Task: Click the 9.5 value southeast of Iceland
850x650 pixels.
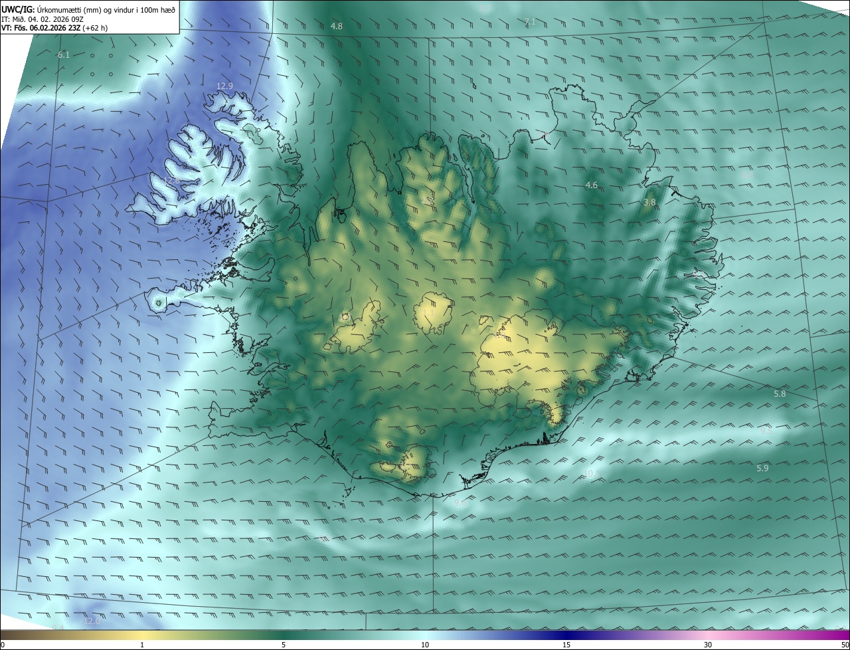Action: pyautogui.click(x=766, y=431)
